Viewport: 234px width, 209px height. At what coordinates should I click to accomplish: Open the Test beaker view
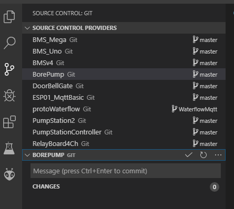[x=9, y=148]
